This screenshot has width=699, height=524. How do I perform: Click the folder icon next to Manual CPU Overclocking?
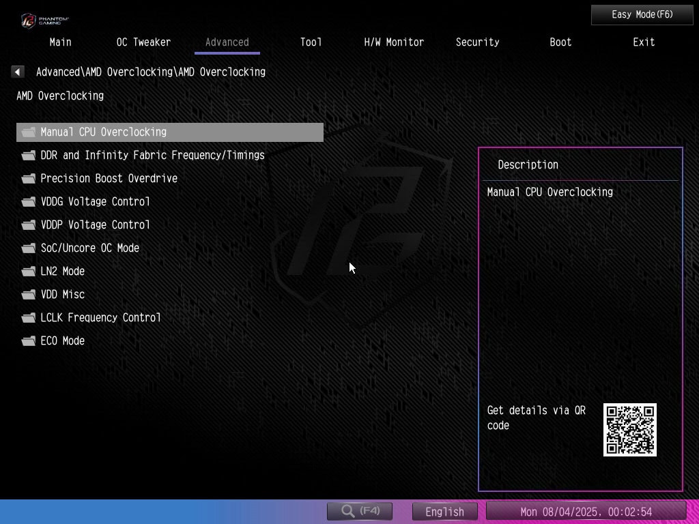tap(29, 132)
